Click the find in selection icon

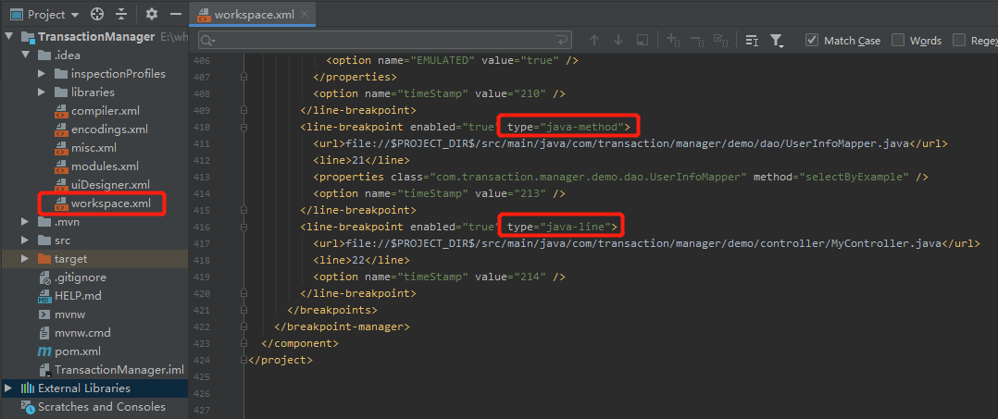(642, 40)
